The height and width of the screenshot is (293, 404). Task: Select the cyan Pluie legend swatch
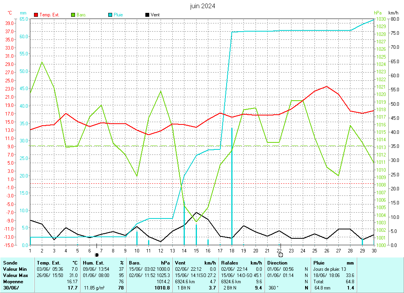[x=110, y=15]
